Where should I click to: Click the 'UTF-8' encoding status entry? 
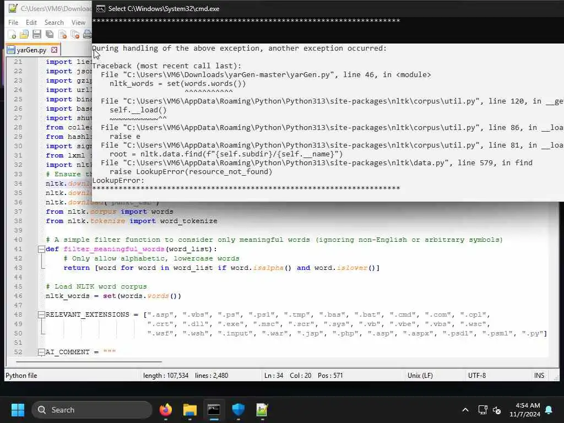(x=477, y=376)
